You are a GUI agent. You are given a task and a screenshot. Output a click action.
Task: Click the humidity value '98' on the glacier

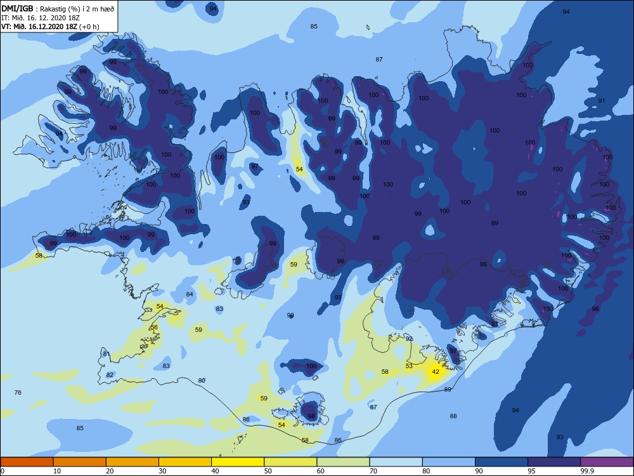(311, 416)
